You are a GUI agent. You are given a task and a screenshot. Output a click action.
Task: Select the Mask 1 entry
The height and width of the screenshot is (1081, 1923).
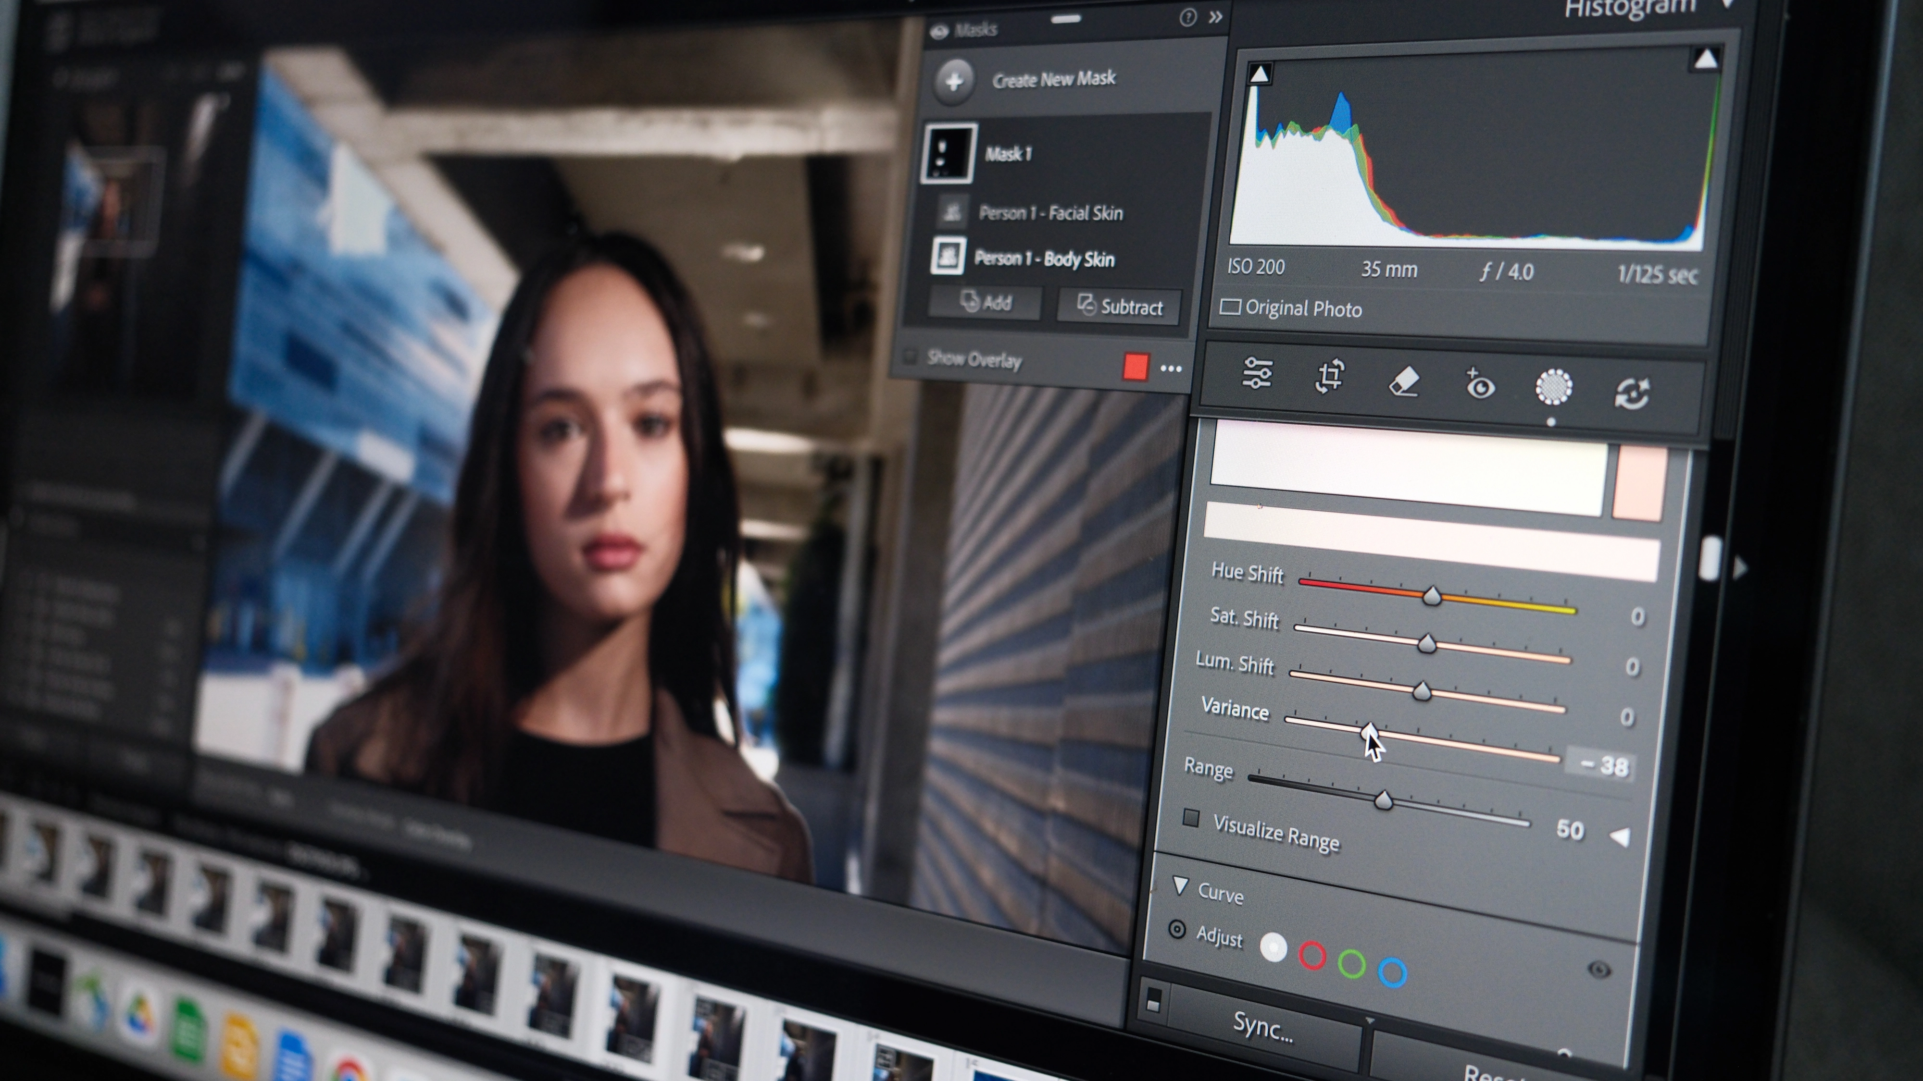pos(1008,154)
